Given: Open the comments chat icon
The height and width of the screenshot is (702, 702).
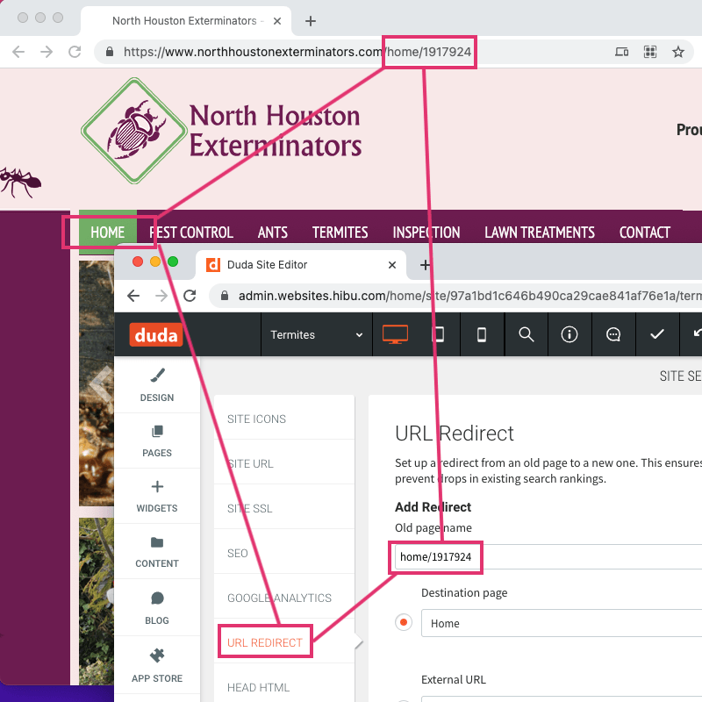Looking at the screenshot, I should tap(612, 335).
